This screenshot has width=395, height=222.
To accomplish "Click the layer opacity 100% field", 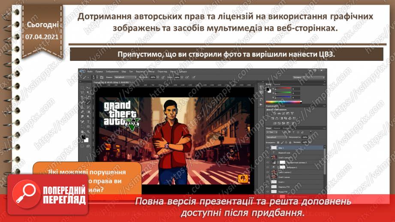I will 305,138.
